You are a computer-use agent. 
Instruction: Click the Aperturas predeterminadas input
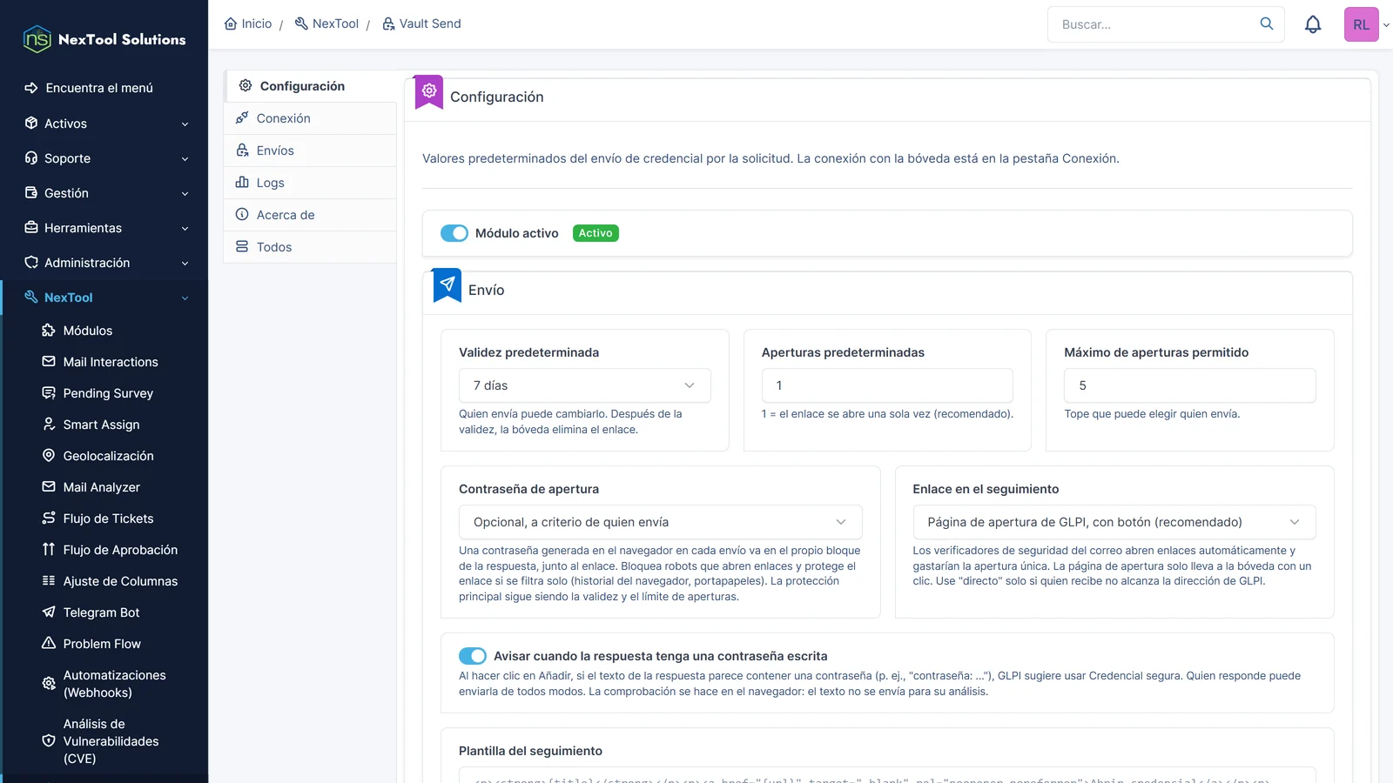(x=887, y=385)
